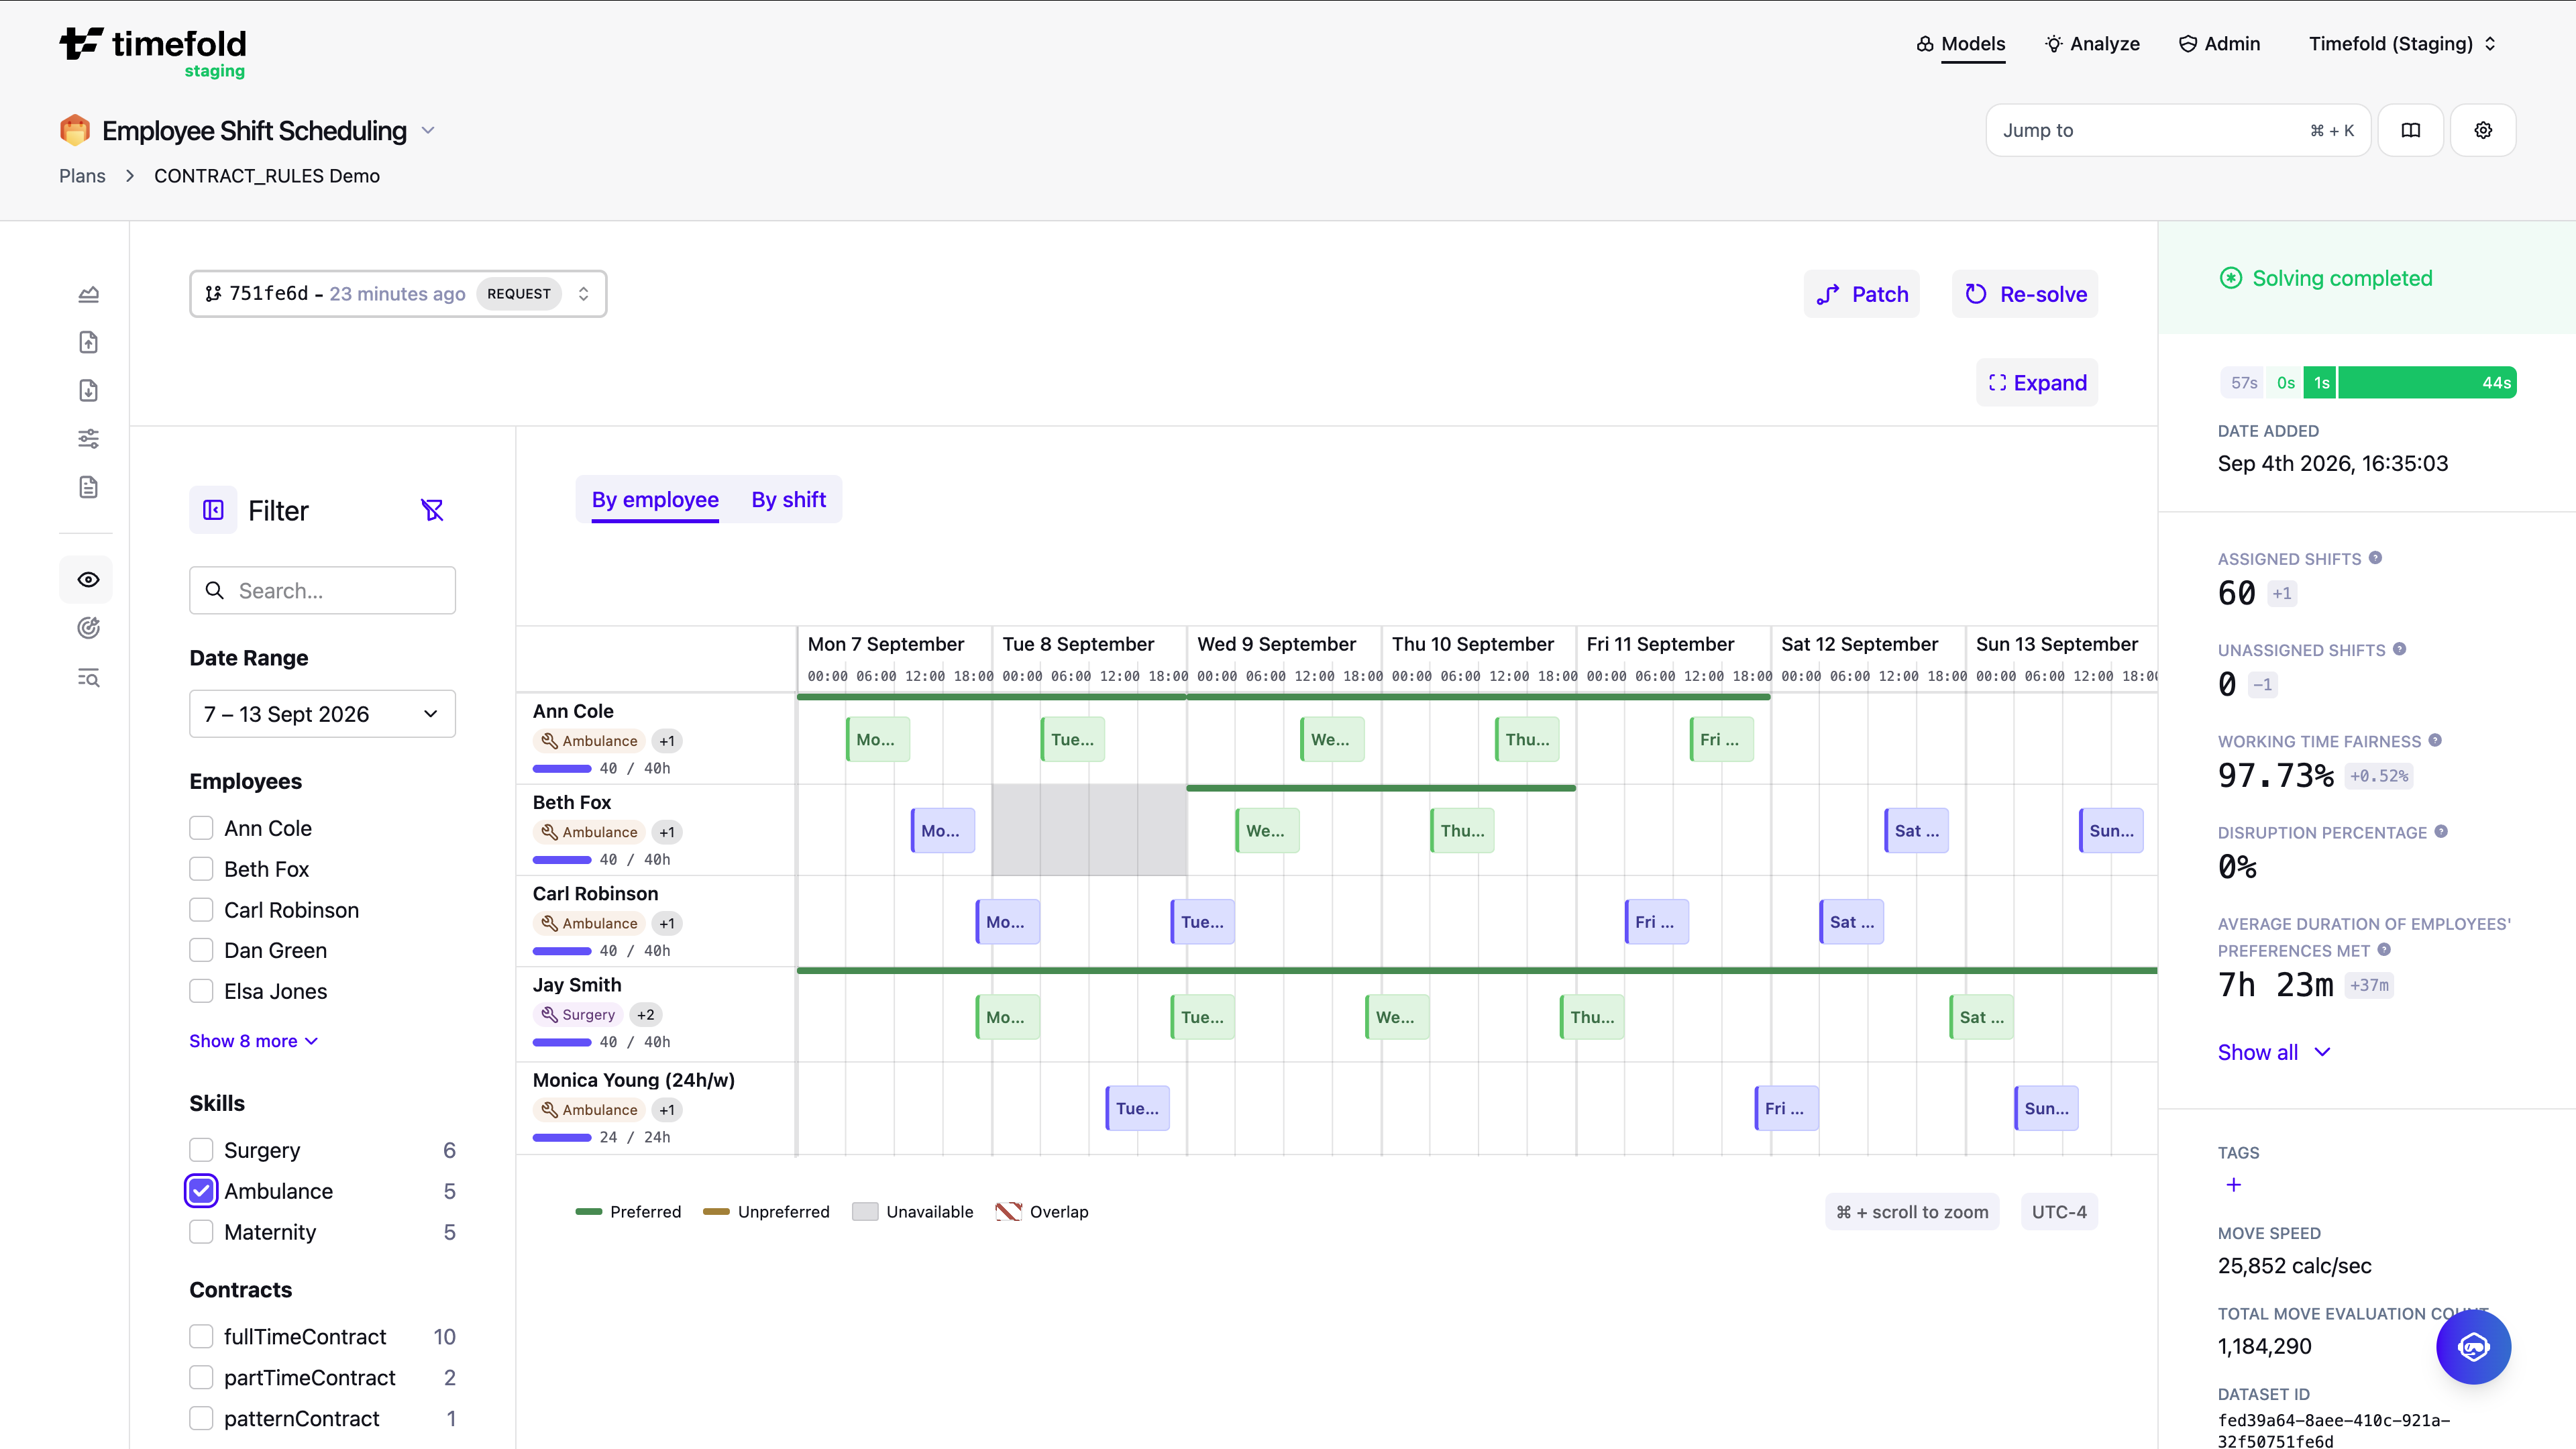The height and width of the screenshot is (1449, 2576).
Task: Click the Patch button
Action: (x=1862, y=294)
